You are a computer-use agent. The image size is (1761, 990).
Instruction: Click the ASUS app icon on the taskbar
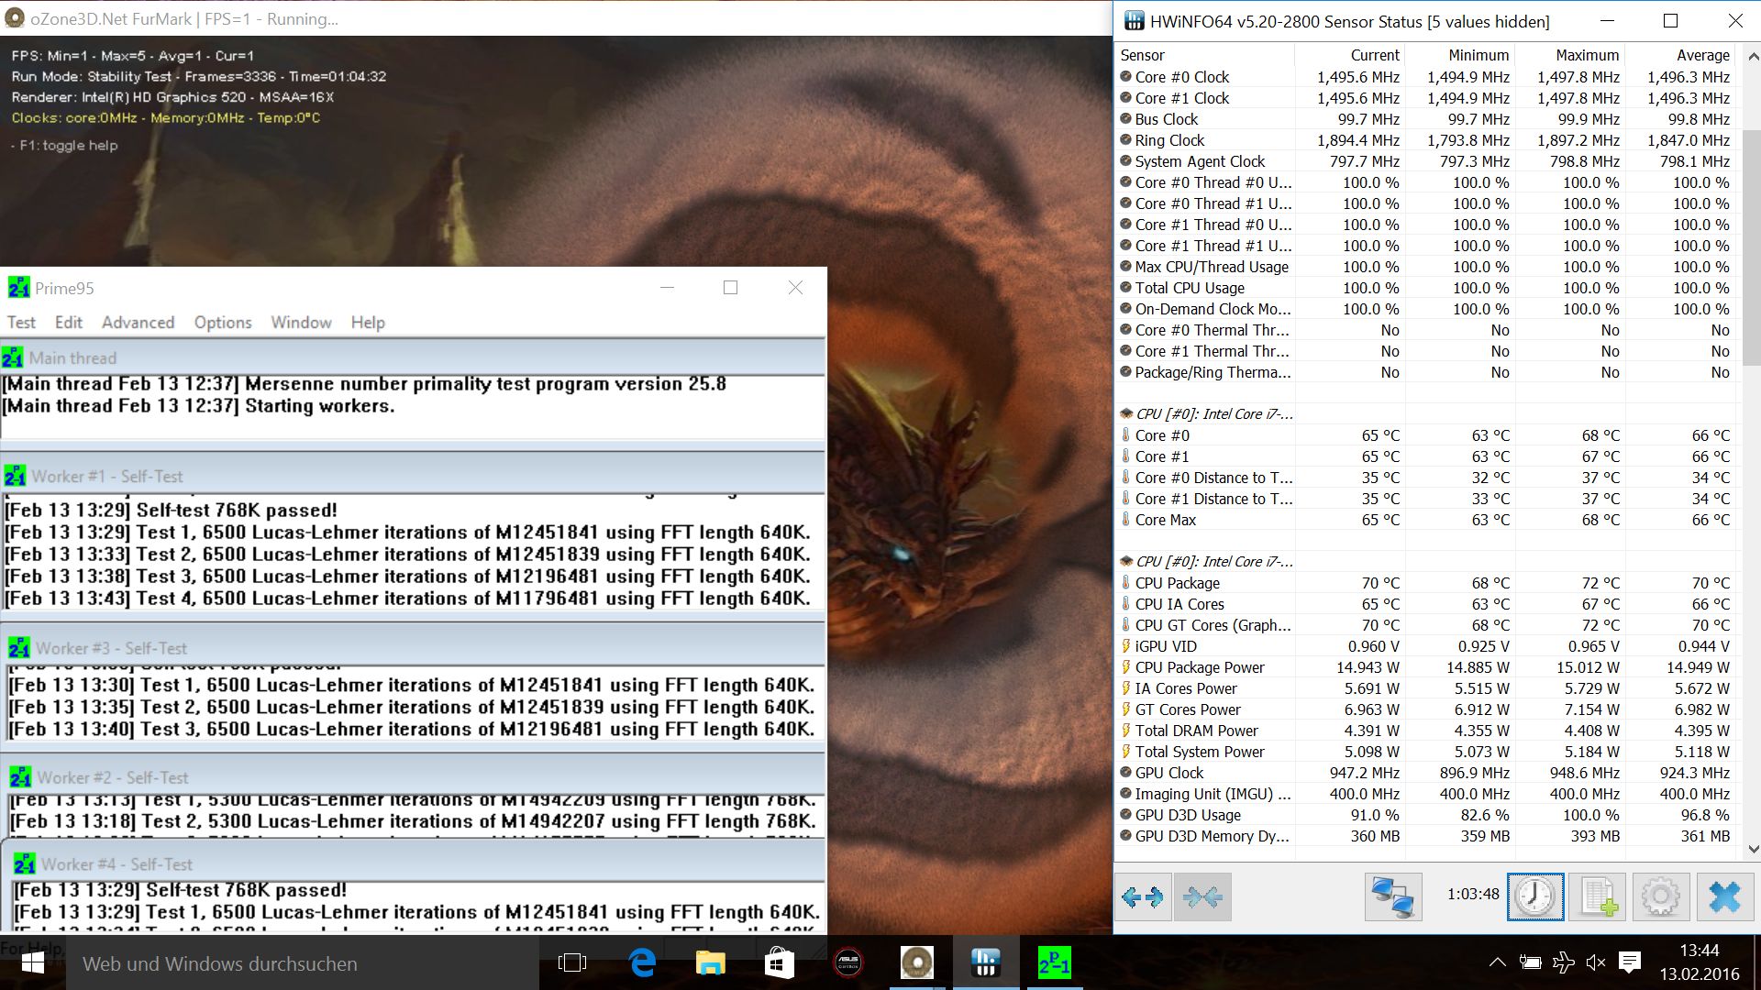click(x=847, y=963)
